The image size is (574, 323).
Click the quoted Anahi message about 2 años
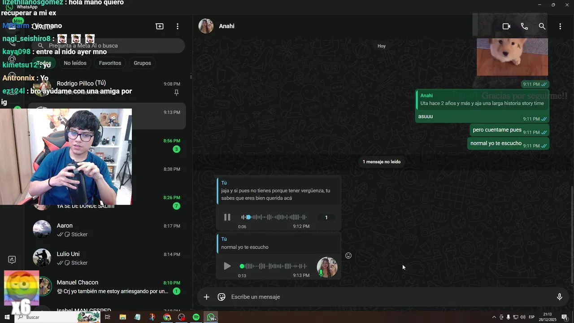coord(482,100)
